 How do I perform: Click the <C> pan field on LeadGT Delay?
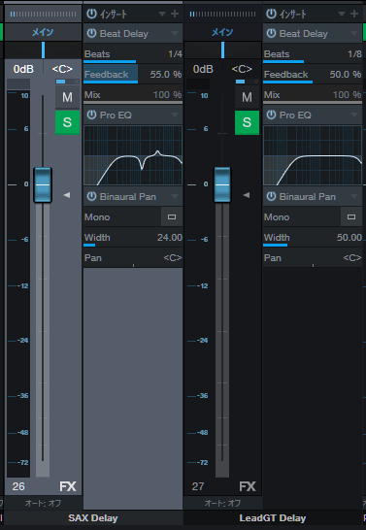[242, 69]
